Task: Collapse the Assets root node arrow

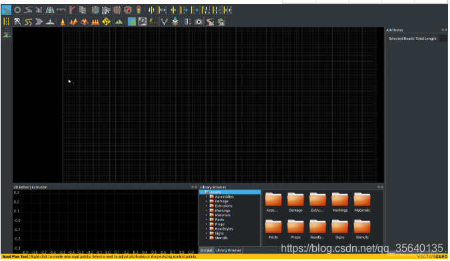Action: (202, 192)
